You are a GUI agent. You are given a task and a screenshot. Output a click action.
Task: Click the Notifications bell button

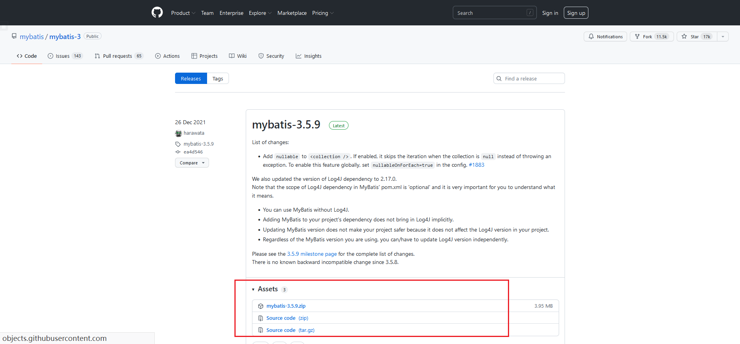[605, 36]
